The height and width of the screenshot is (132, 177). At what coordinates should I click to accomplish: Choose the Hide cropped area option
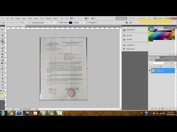(26, 22)
